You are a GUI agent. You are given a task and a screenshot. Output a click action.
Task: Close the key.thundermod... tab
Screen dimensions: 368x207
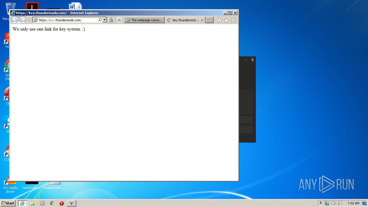[x=202, y=20]
